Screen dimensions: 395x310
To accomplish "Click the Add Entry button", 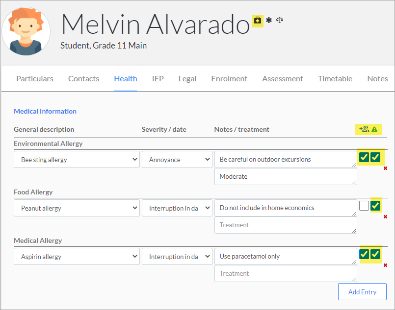I will pyautogui.click(x=362, y=292).
